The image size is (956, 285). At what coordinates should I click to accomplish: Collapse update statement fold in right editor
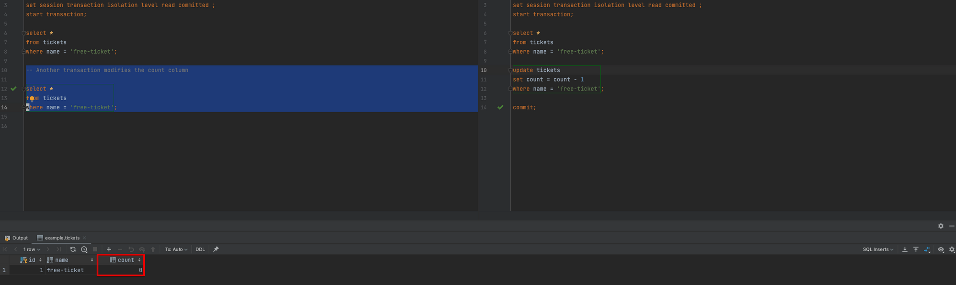pyautogui.click(x=510, y=70)
